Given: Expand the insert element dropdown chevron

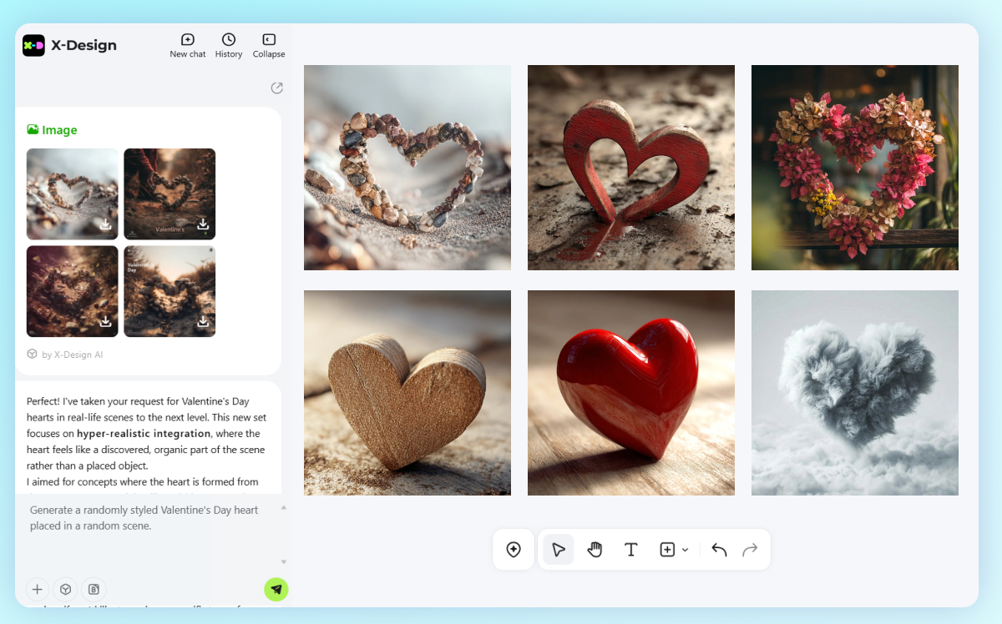Looking at the screenshot, I should tap(683, 549).
